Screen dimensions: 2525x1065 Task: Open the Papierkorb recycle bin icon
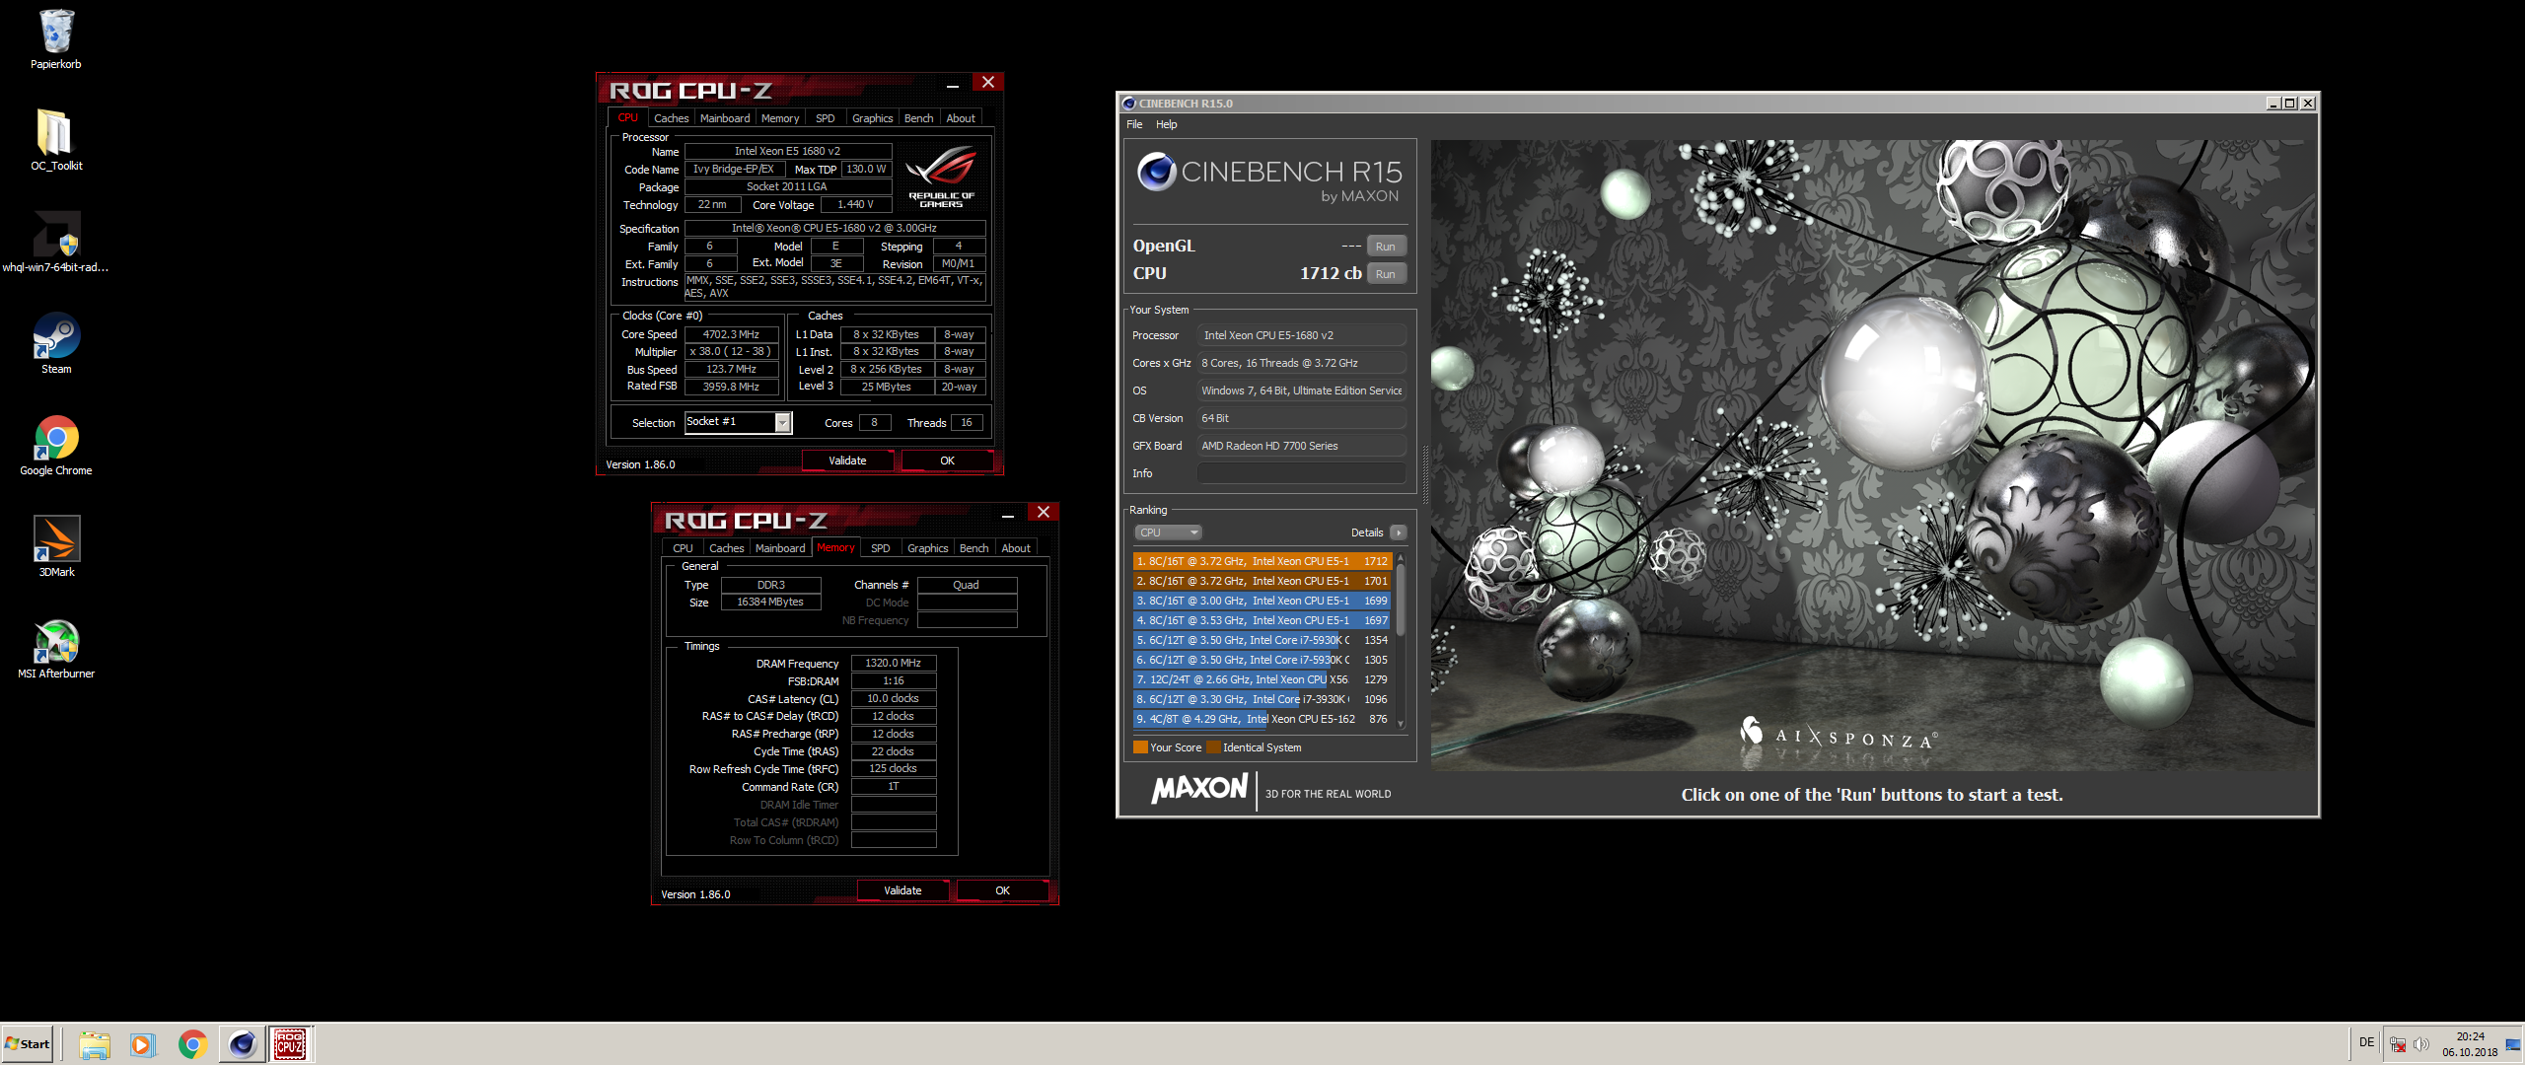[56, 39]
